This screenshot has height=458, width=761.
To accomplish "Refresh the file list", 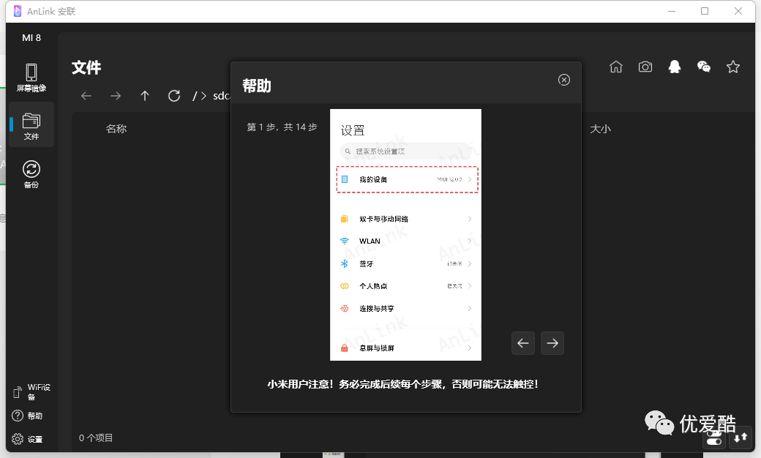I will pos(173,96).
